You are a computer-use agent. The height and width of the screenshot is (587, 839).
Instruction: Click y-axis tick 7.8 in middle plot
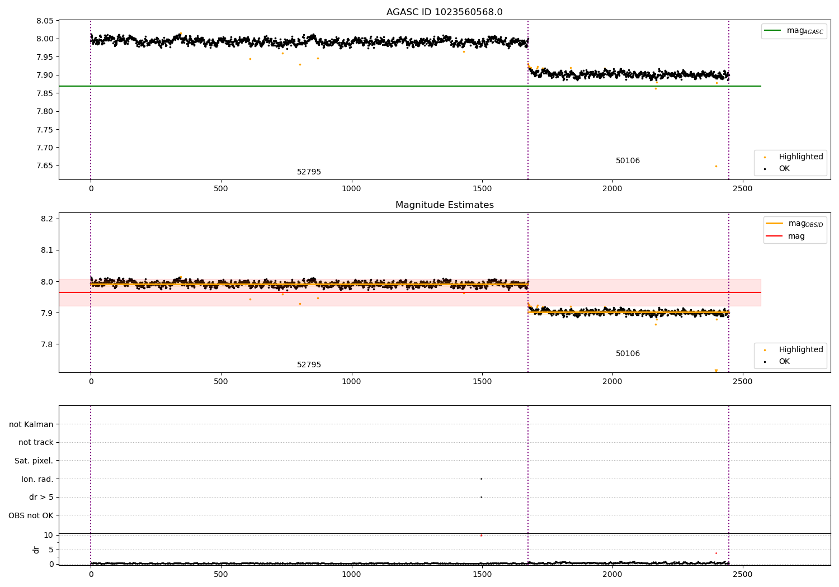(47, 344)
